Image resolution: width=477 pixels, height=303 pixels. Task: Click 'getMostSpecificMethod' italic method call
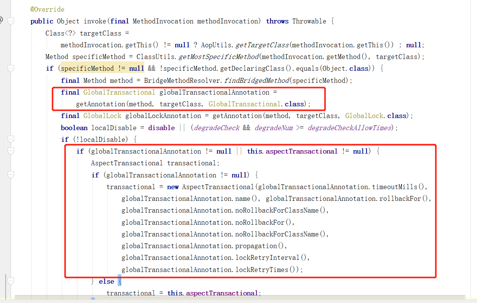[218, 57]
